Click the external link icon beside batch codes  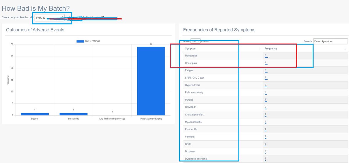click(103, 17)
